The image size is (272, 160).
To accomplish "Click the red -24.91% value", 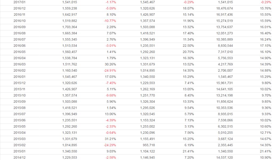I will 109,70.
